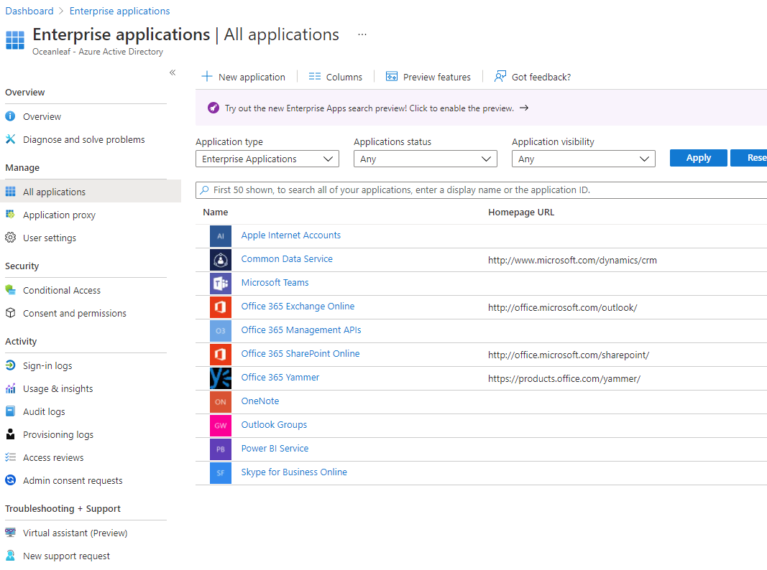Image resolution: width=767 pixels, height=570 pixels.
Task: Open Application proxy in the sidebar
Action: click(60, 215)
